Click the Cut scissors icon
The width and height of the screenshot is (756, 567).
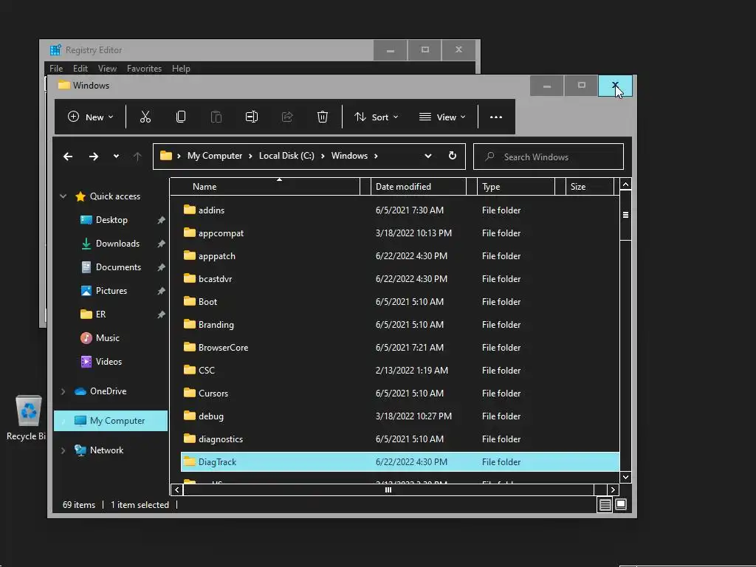[145, 117]
